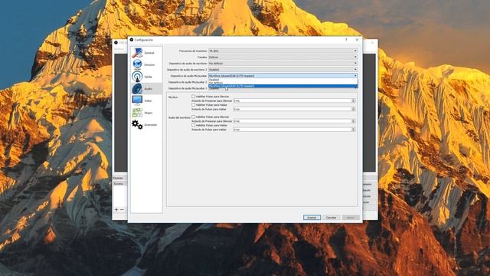Click Micrófono 'Retardo de Pulsar para Hablar' field

(294, 109)
